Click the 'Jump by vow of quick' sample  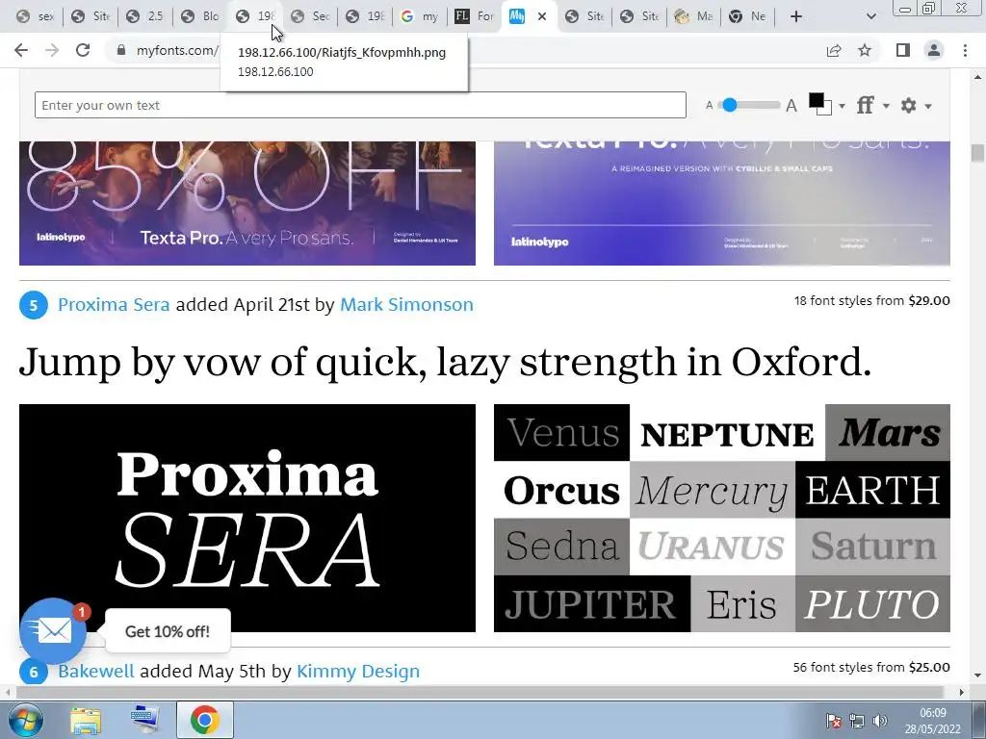445,363
